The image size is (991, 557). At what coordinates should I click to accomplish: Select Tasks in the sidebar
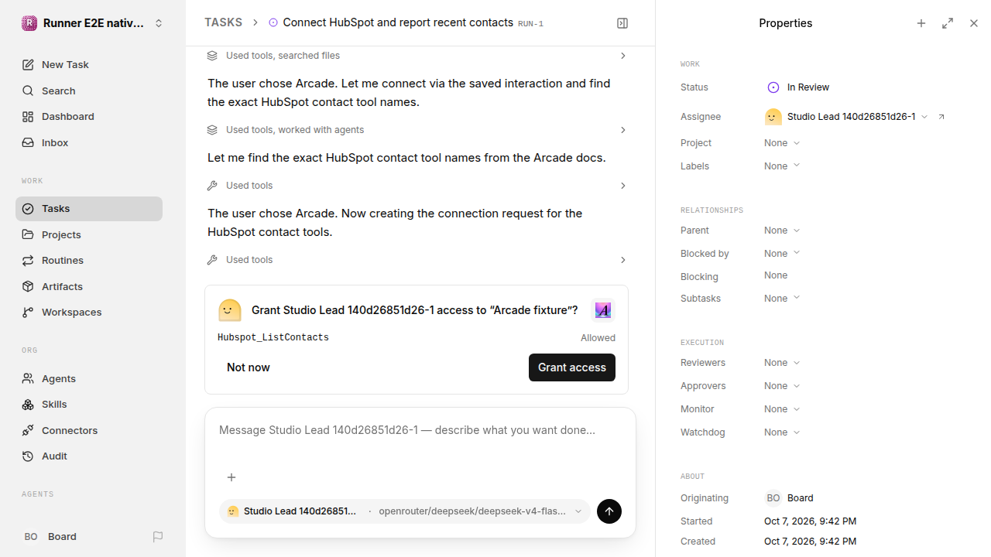coord(89,209)
